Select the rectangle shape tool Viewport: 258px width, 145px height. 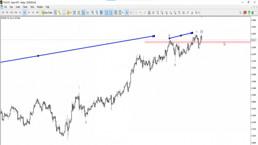click(183, 13)
